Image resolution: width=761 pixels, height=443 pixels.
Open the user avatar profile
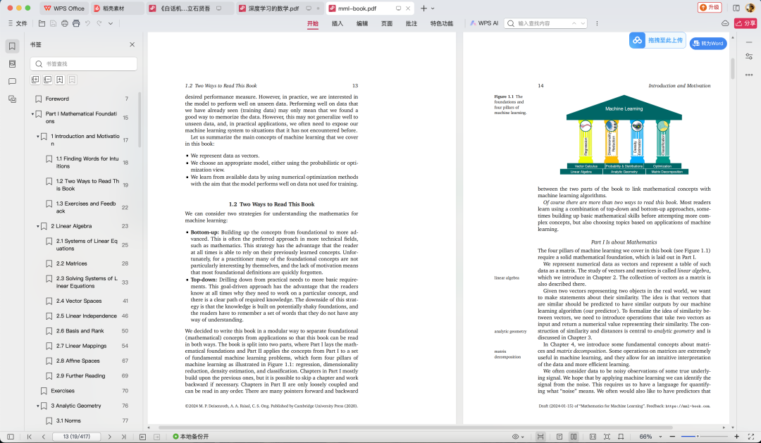tap(749, 8)
